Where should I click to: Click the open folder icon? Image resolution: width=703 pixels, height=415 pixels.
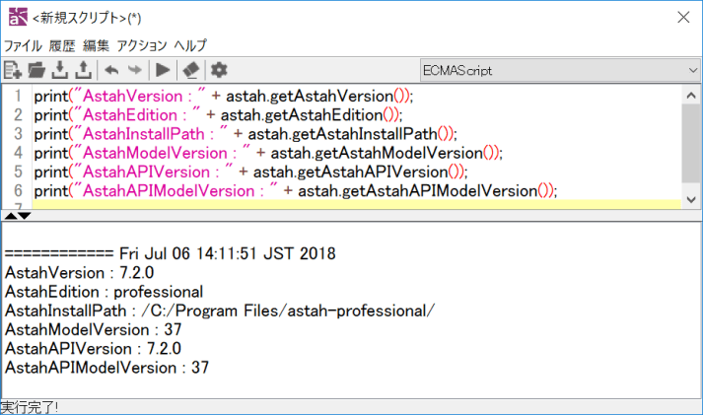tap(36, 70)
